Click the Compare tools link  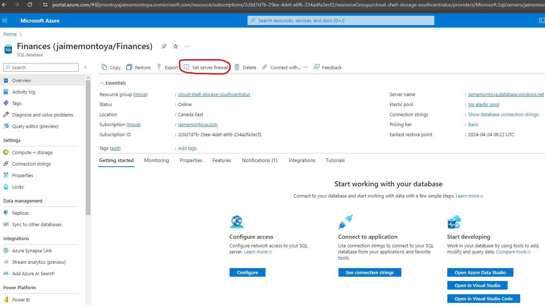click(x=513, y=252)
